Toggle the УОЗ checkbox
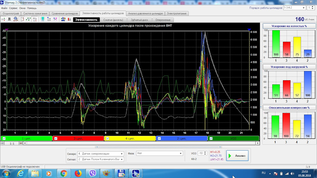The image size is (317, 178). [x=211, y=138]
